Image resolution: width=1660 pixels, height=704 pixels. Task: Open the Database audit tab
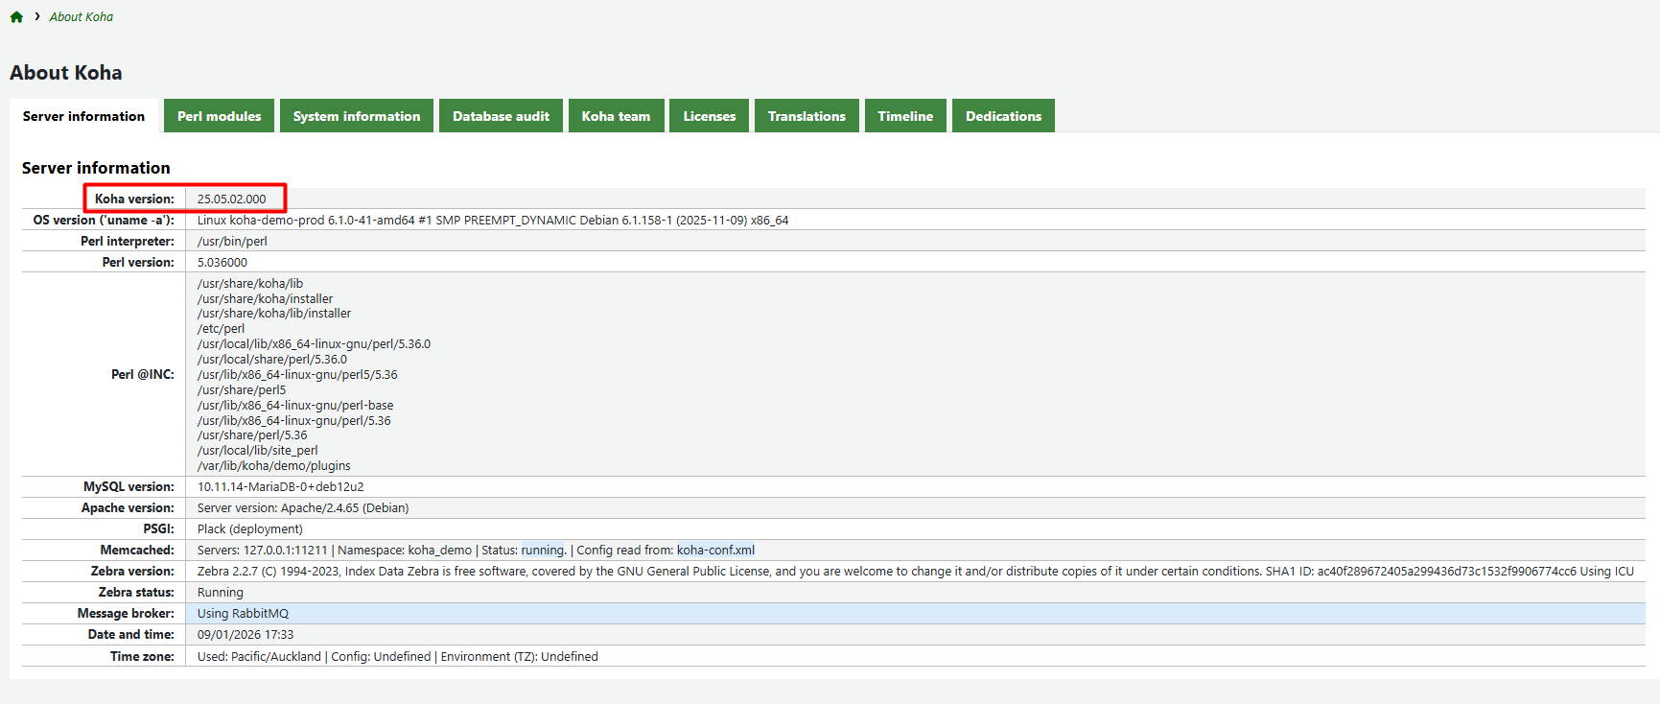pyautogui.click(x=501, y=116)
